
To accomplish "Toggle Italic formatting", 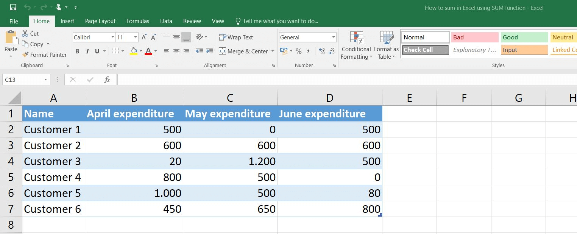I will (87, 51).
